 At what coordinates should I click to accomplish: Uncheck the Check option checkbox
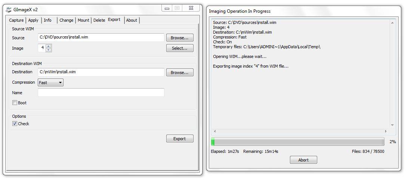pos(15,124)
